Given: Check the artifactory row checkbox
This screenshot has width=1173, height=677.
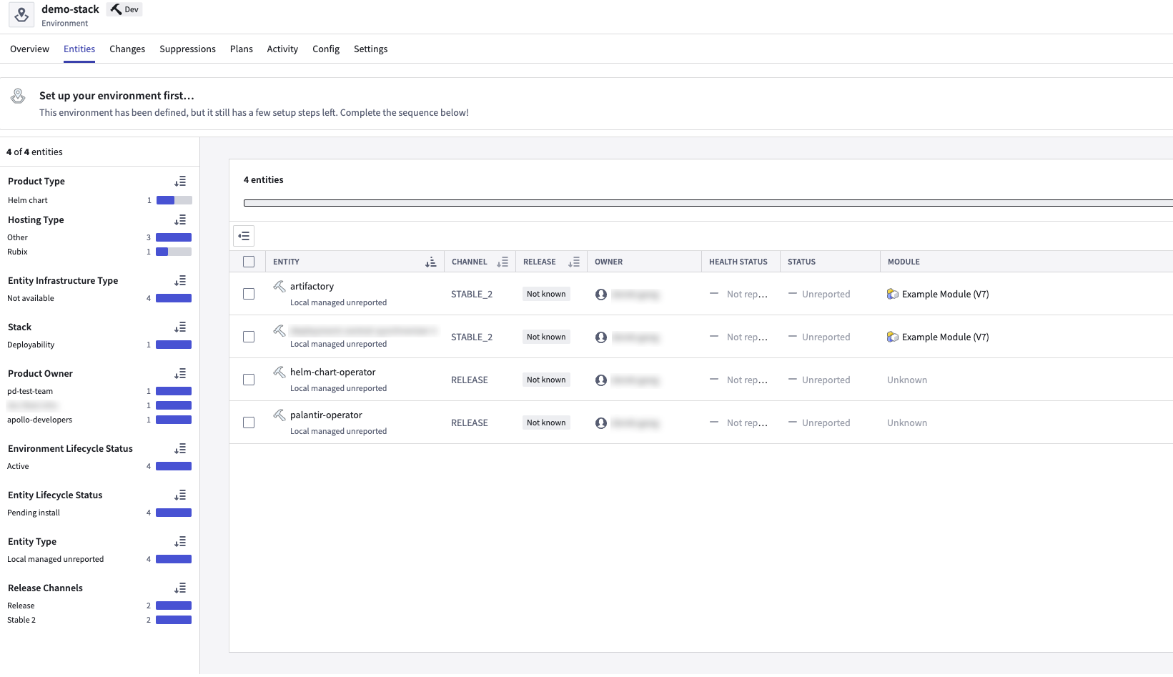Looking at the screenshot, I should [x=249, y=294].
